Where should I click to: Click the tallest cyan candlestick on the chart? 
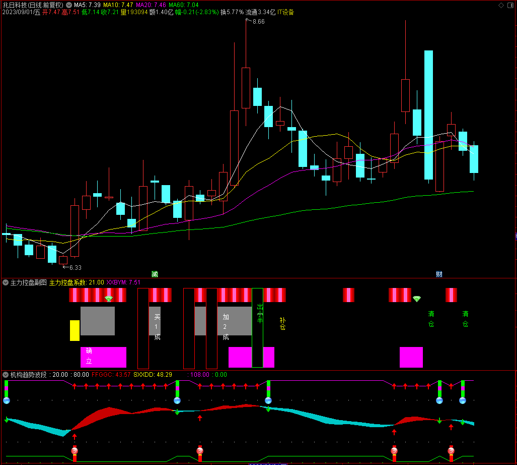[428, 115]
